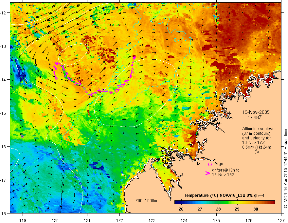Click the 124 longitude axis label

tap(184, 220)
